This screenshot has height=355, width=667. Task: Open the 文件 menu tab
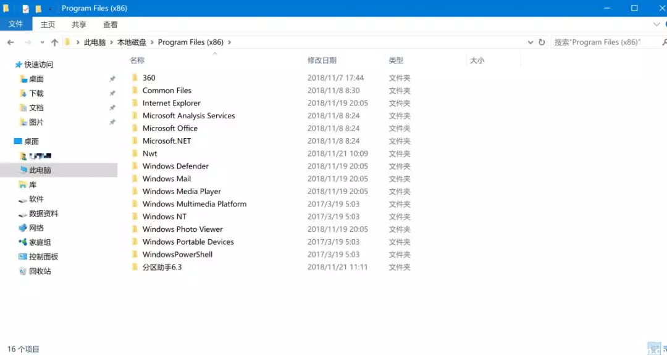click(15, 25)
